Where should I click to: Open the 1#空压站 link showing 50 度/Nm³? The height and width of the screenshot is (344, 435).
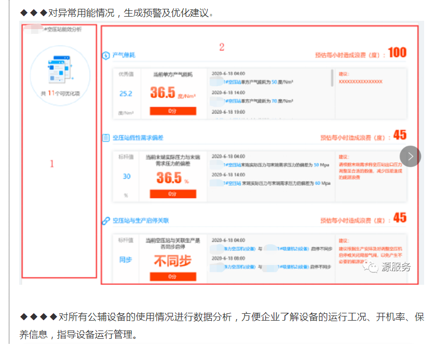tap(233, 82)
